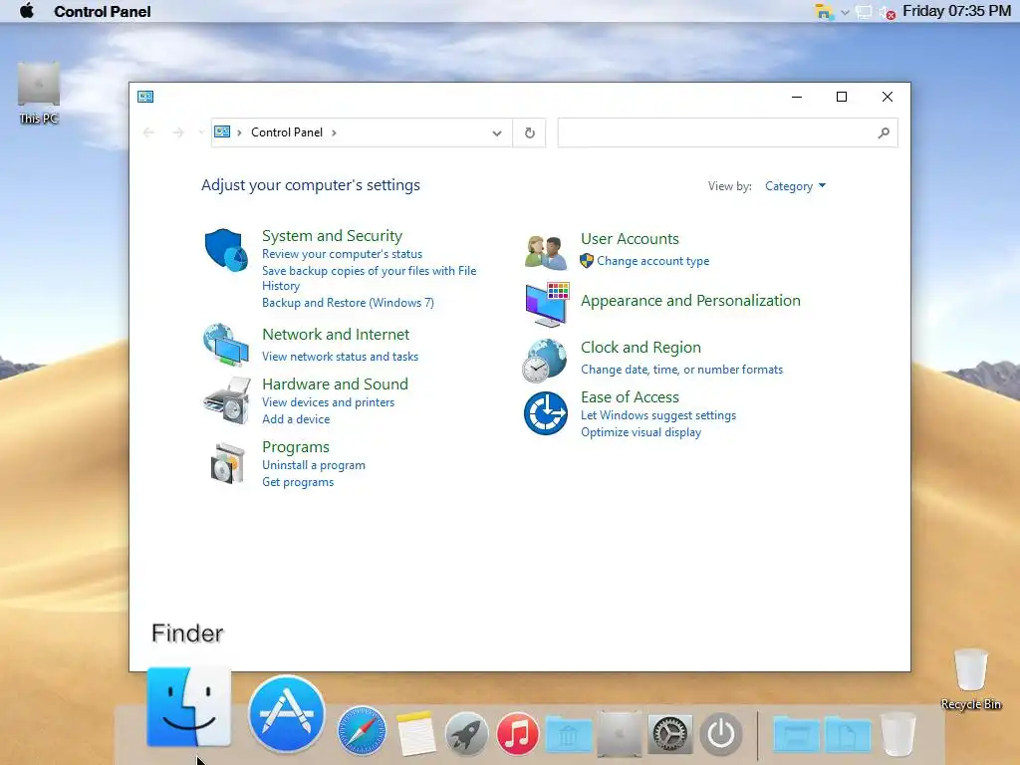
Task: Open the Network and Internet globe icon
Action: 226,346
